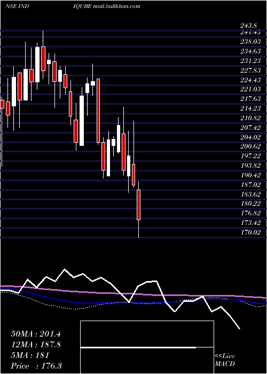The image size is (267, 374).
Task: Click the <<Live MACD label
Action: click(x=225, y=360)
